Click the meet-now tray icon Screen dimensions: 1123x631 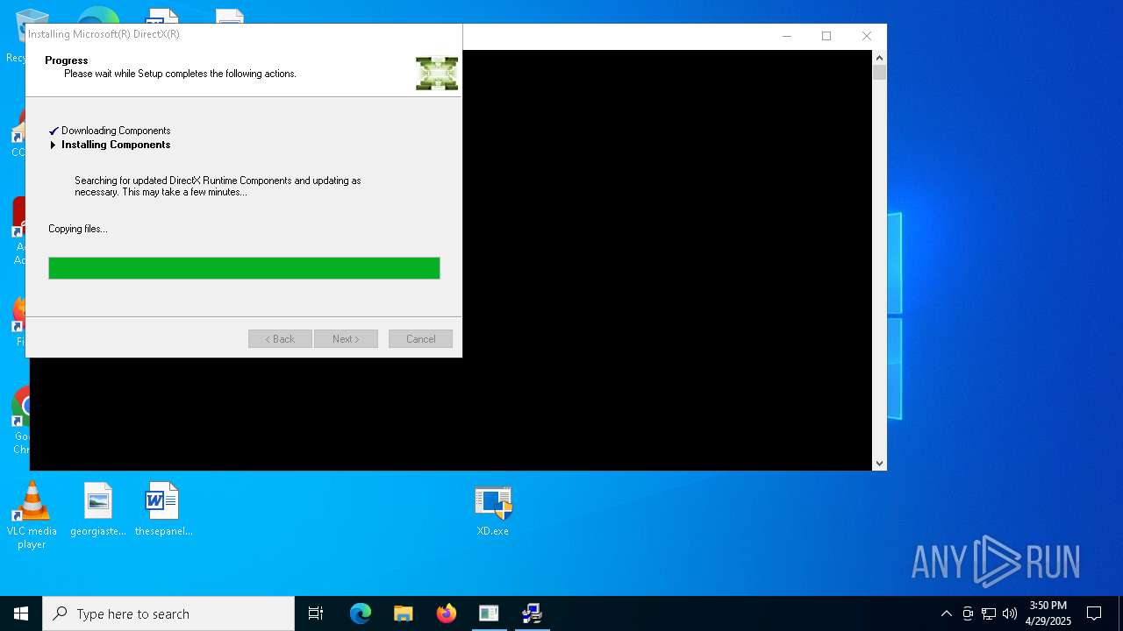point(968,613)
